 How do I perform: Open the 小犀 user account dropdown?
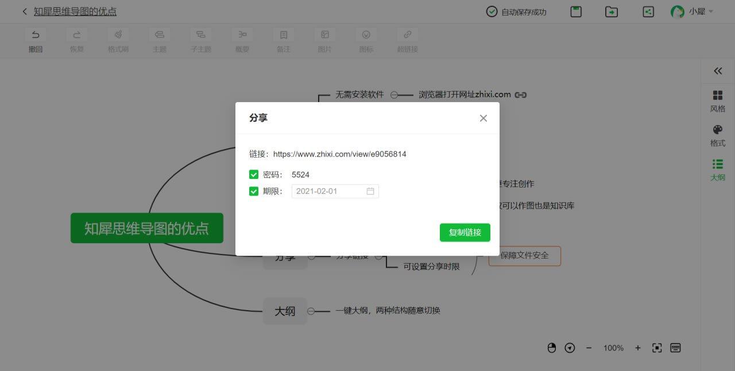pyautogui.click(x=692, y=11)
